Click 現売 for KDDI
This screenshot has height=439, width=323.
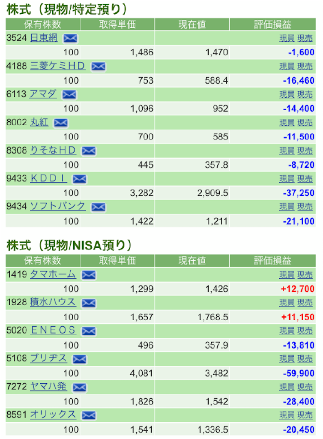coord(305,179)
